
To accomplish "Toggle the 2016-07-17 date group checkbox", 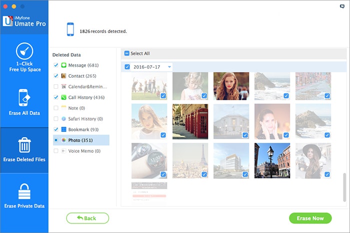I will [127, 67].
